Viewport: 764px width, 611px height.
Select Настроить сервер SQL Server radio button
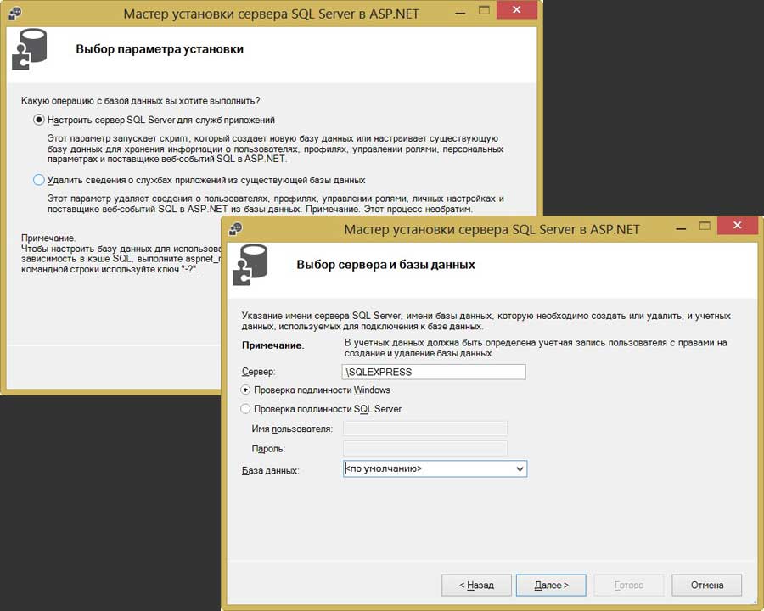pos(38,120)
